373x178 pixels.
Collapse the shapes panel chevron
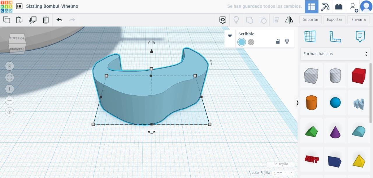click(297, 103)
